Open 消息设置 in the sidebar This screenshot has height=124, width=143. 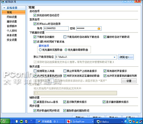[12, 35]
